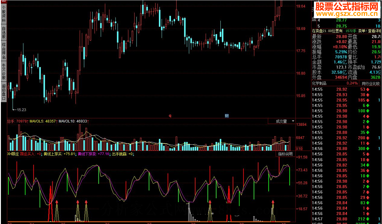Select the 金额 1.46亿 value

click(341, 62)
